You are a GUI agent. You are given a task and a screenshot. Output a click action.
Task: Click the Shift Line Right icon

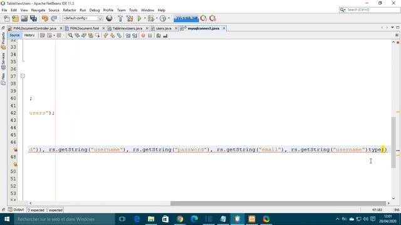(x=135, y=36)
